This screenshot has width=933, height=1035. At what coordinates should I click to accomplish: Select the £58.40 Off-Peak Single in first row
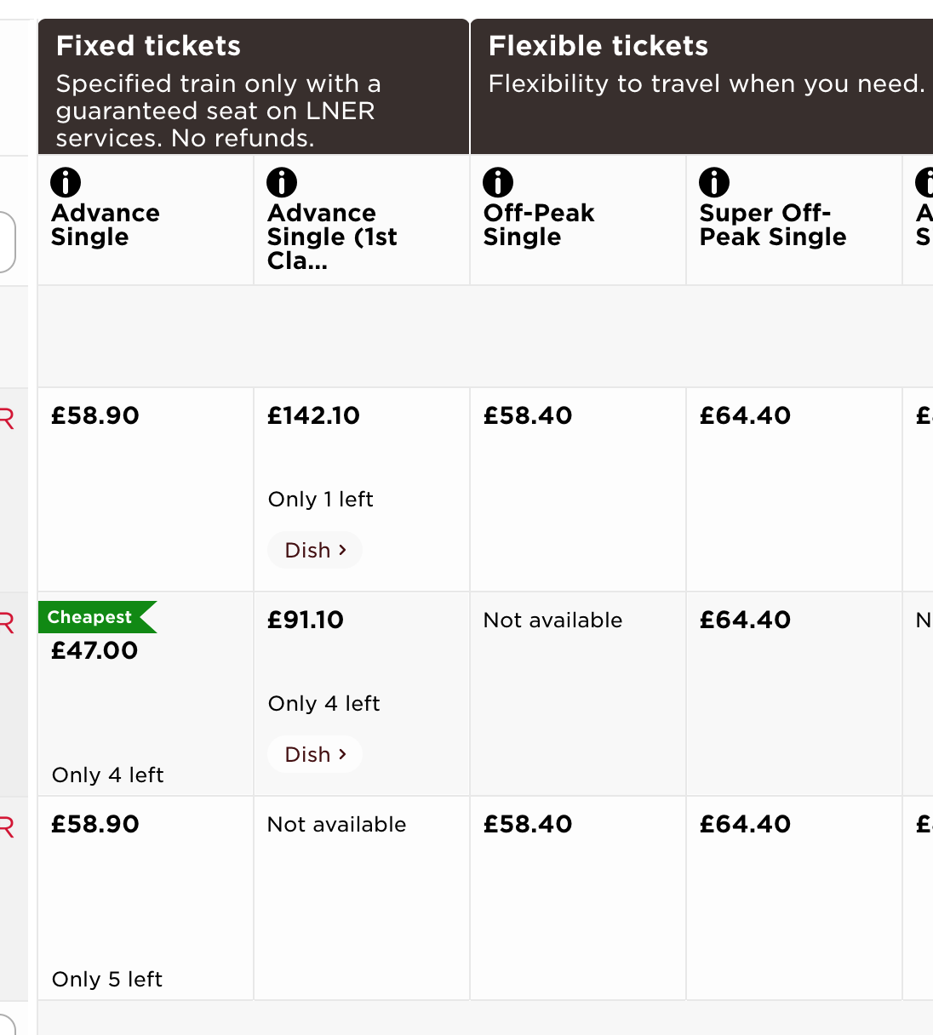(x=578, y=489)
